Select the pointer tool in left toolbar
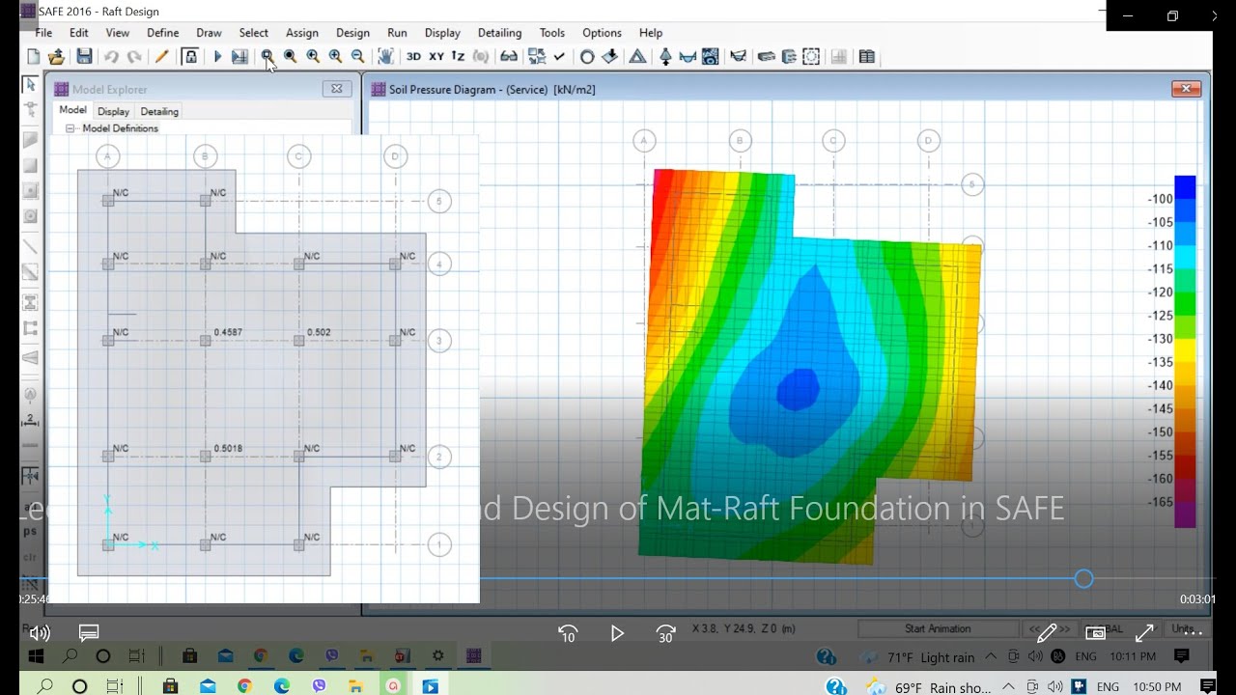The height and width of the screenshot is (695, 1236). (x=30, y=85)
